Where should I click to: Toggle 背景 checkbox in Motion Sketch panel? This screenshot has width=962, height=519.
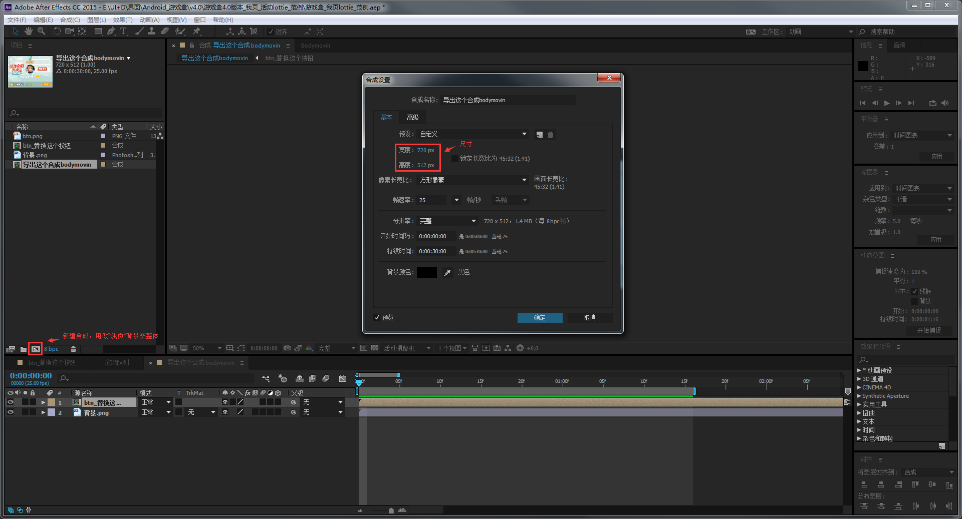(x=914, y=301)
